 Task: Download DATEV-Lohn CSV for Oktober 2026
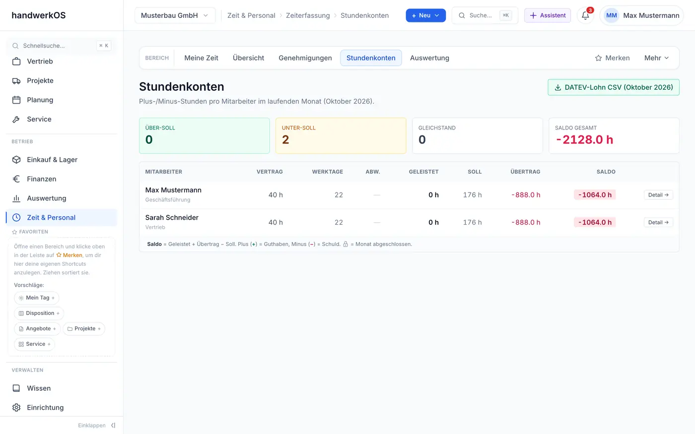614,87
